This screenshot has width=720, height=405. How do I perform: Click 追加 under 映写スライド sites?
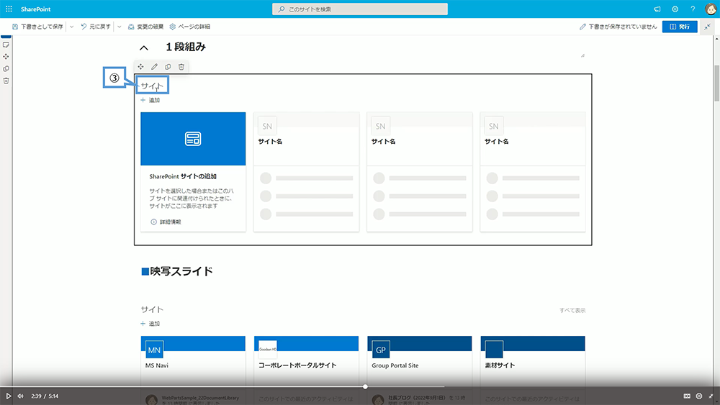pos(150,324)
